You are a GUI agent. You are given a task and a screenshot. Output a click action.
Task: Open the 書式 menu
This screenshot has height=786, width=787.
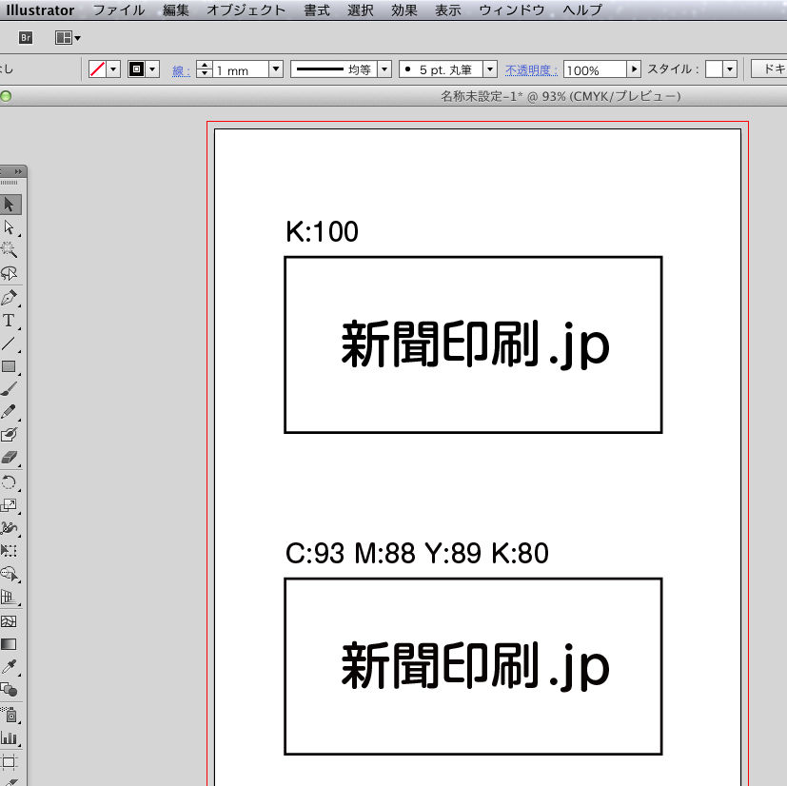click(317, 10)
